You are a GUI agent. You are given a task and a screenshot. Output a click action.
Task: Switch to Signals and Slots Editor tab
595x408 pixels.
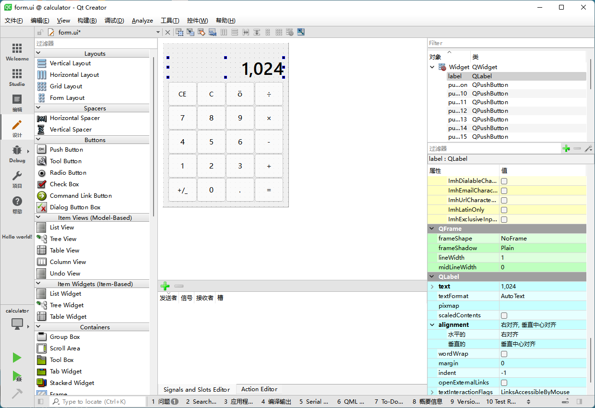[x=197, y=389]
